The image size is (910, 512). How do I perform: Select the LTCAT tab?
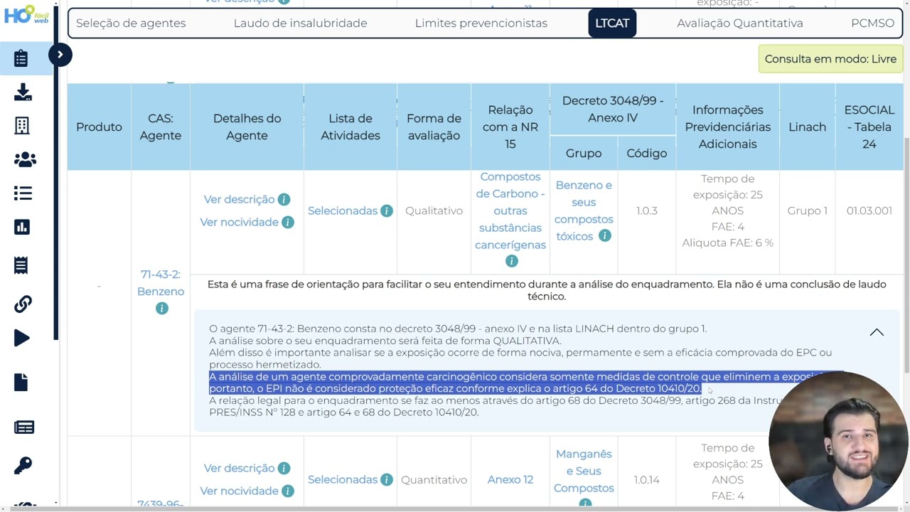click(x=612, y=23)
